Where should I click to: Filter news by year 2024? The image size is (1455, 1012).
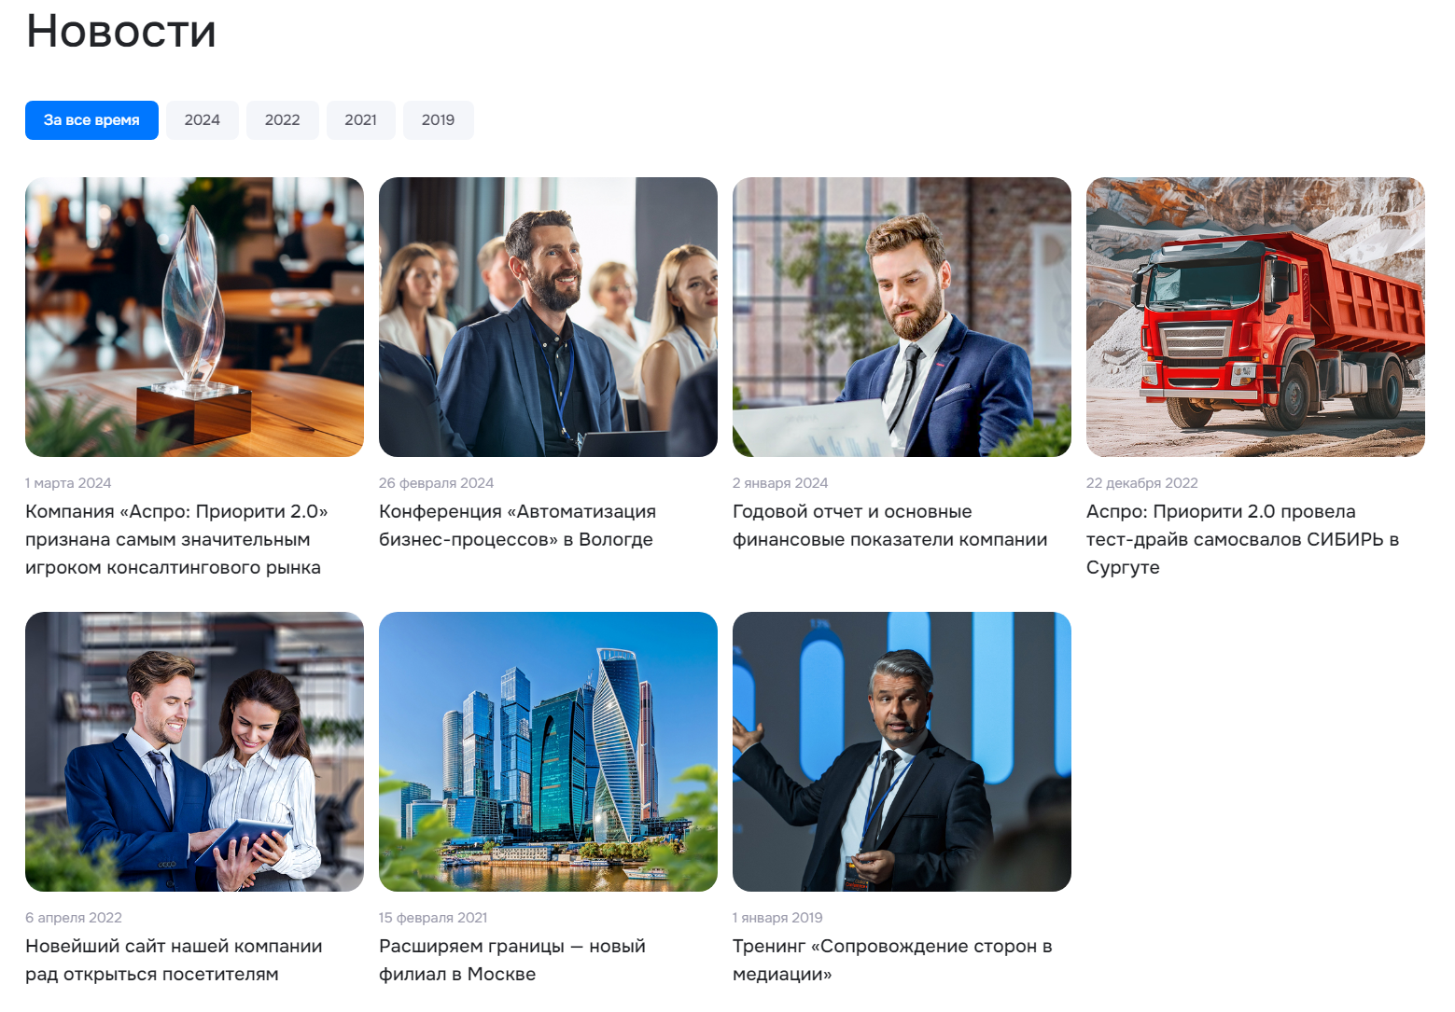tap(203, 120)
